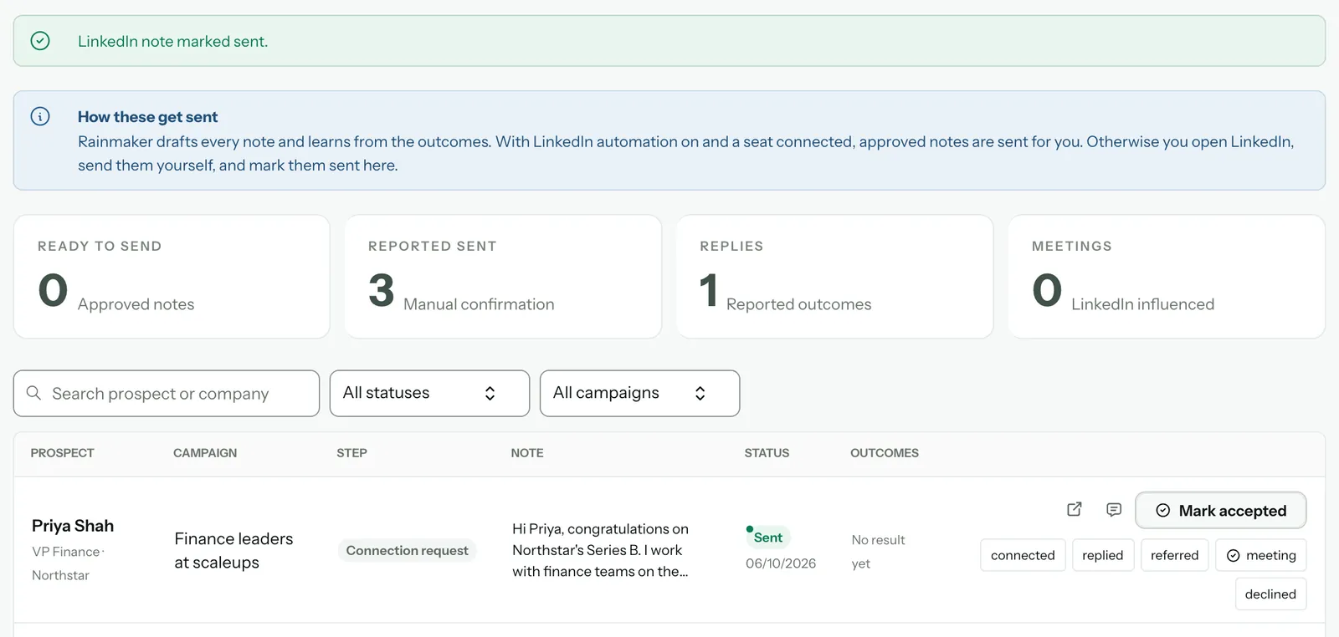Viewport: 1339px width, 637px height.
Task: Click the Finance leaders at scaleups campaign cell
Action: click(x=233, y=550)
